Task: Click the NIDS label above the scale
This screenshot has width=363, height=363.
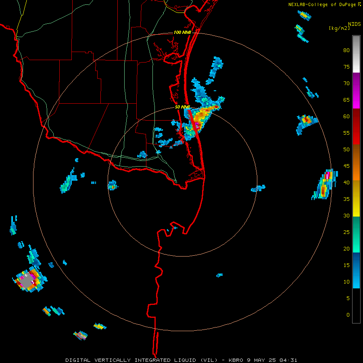Action: (x=355, y=24)
